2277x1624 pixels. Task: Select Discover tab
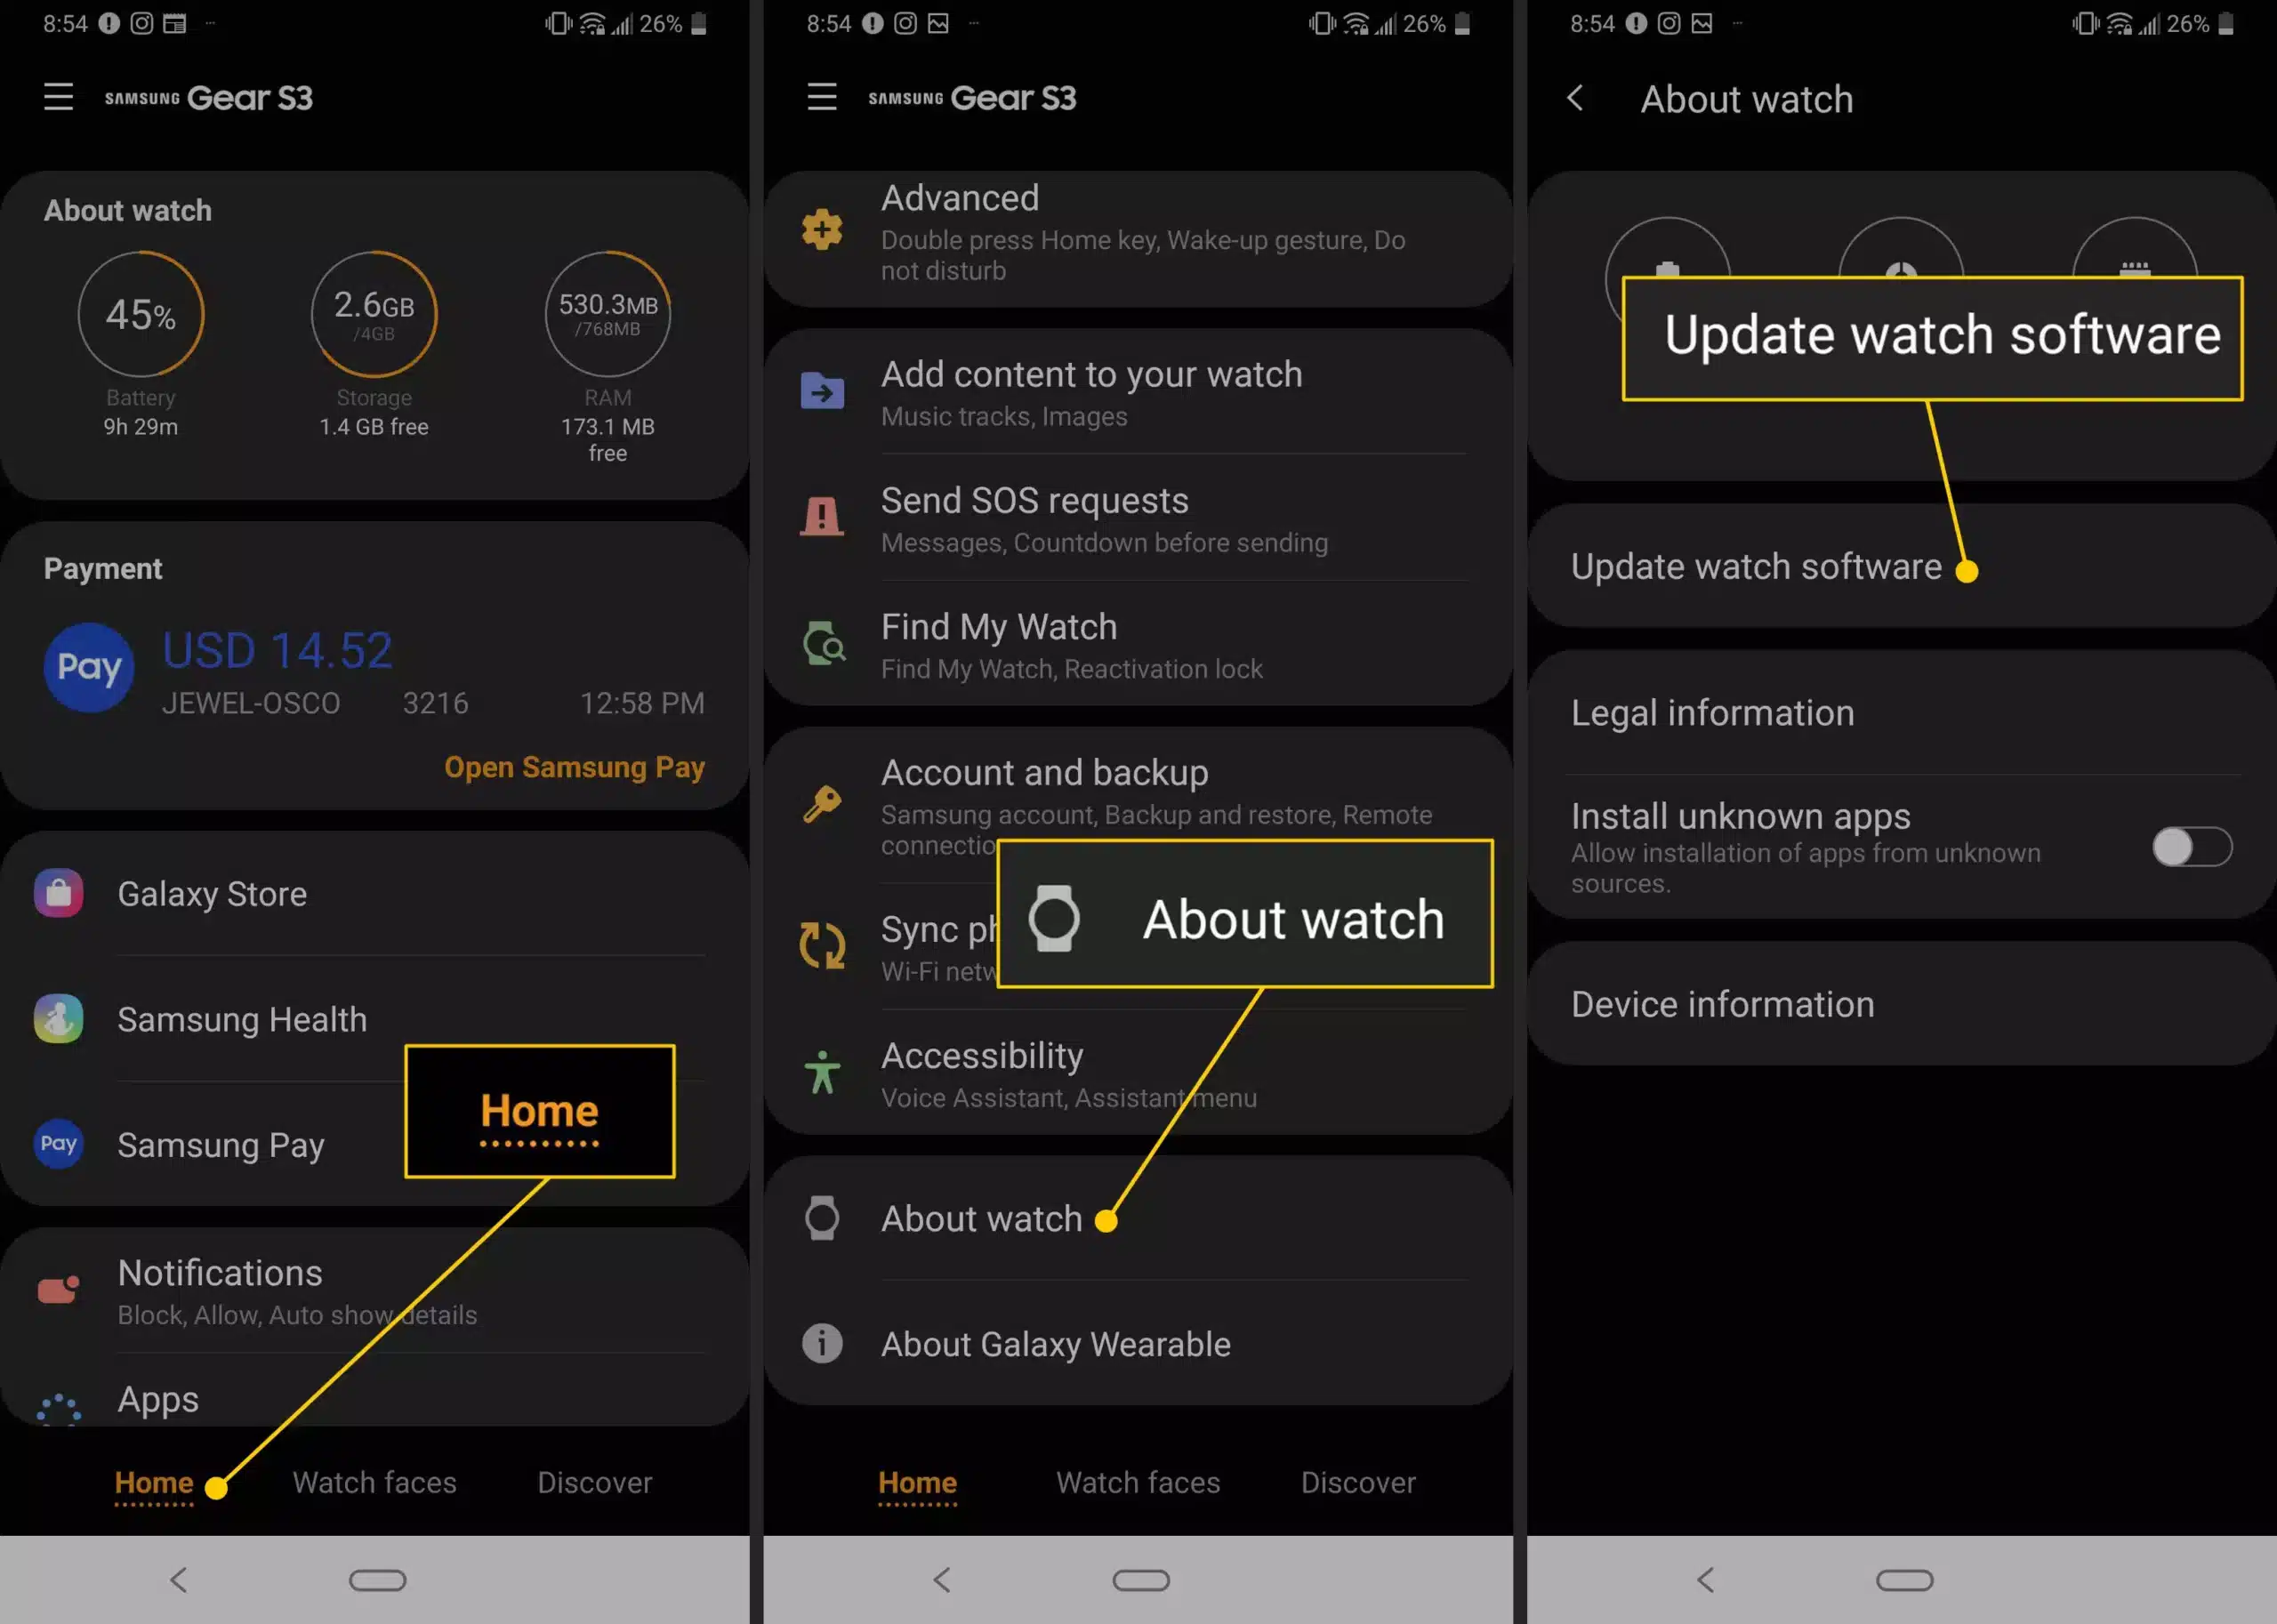pos(594,1482)
